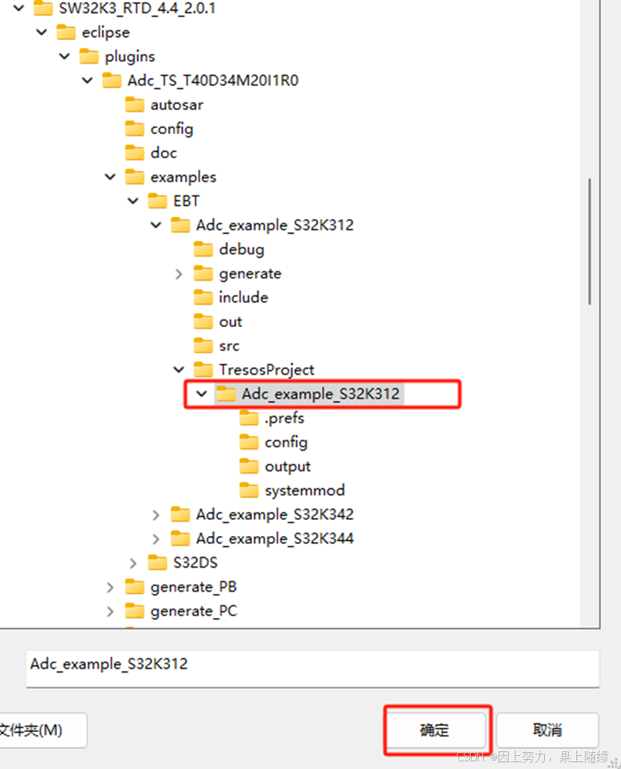621x769 pixels.
Task: Select the debug folder icon
Action: [x=203, y=249]
